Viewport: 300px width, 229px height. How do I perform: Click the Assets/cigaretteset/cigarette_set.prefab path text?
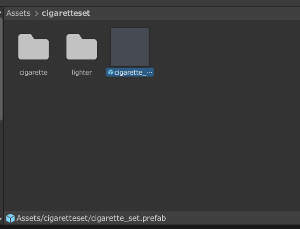(91, 218)
